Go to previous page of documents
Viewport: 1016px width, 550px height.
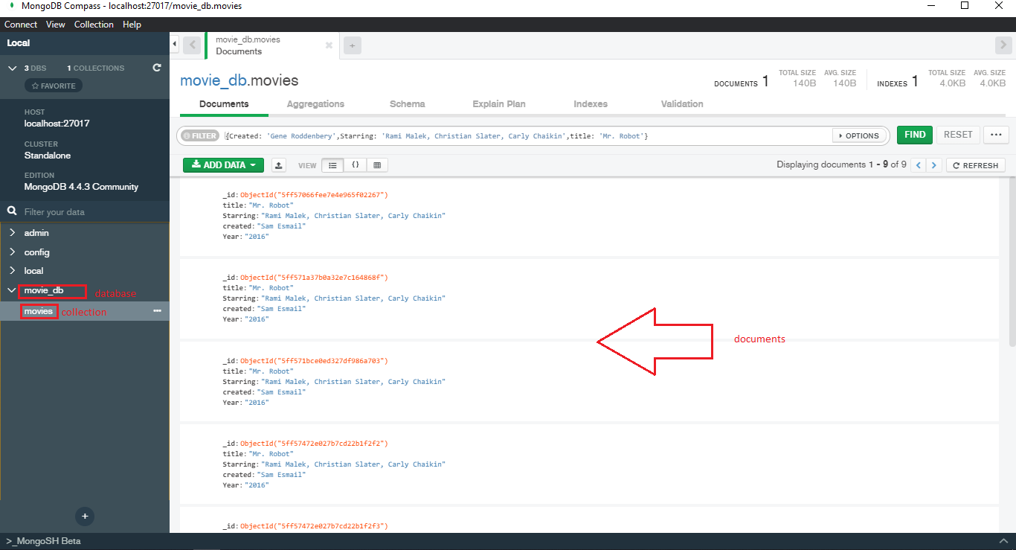coord(919,165)
